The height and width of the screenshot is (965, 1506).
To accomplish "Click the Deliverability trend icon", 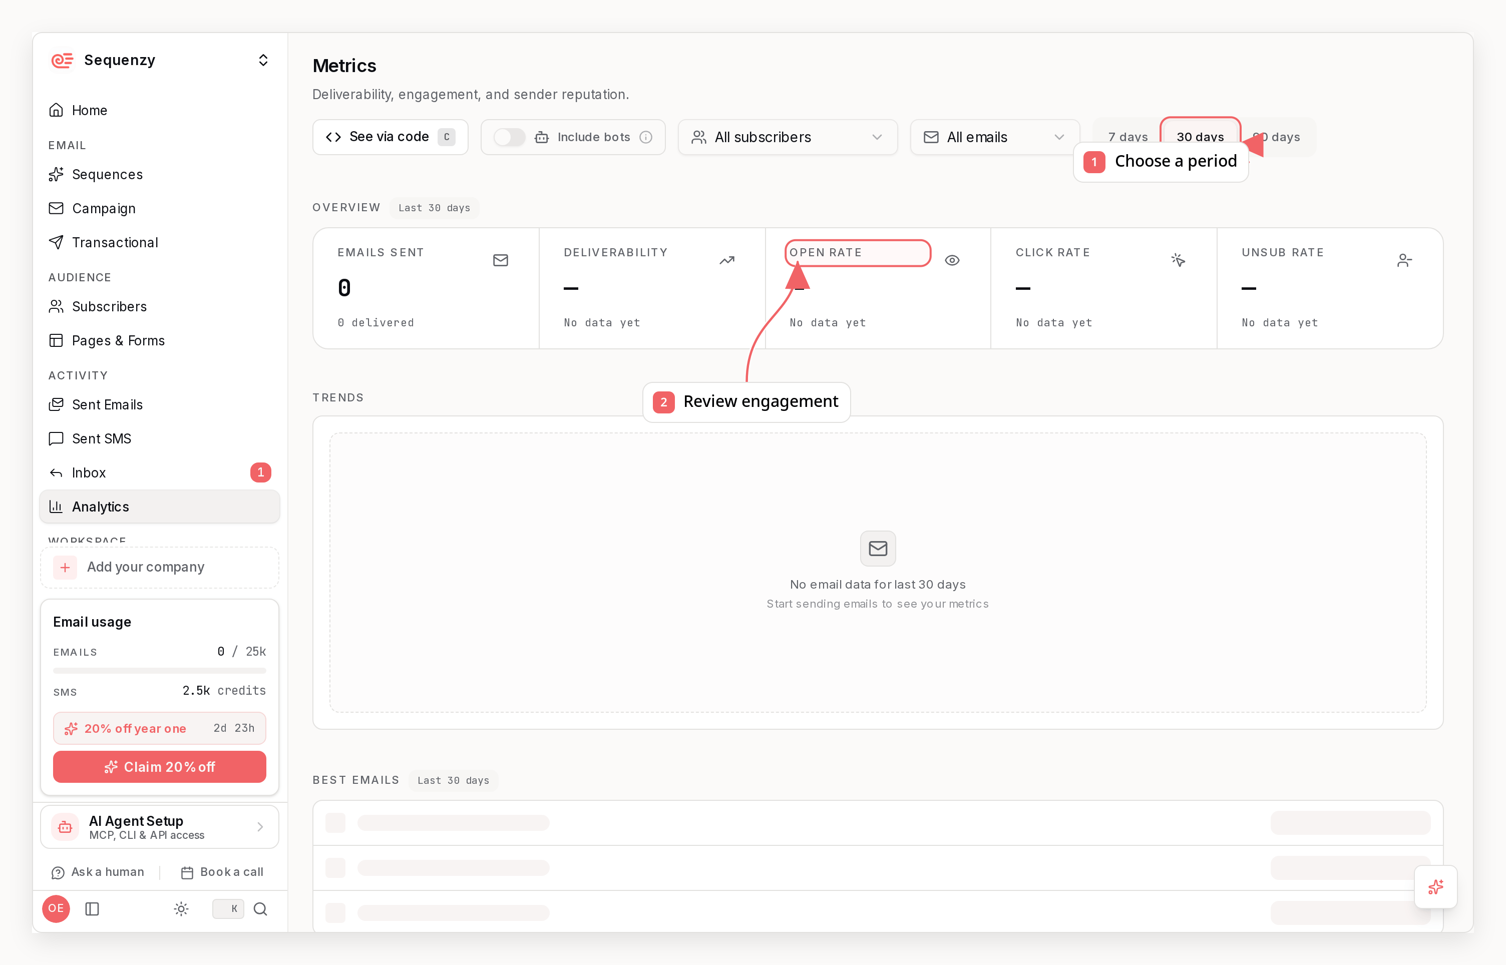I will pos(726,260).
